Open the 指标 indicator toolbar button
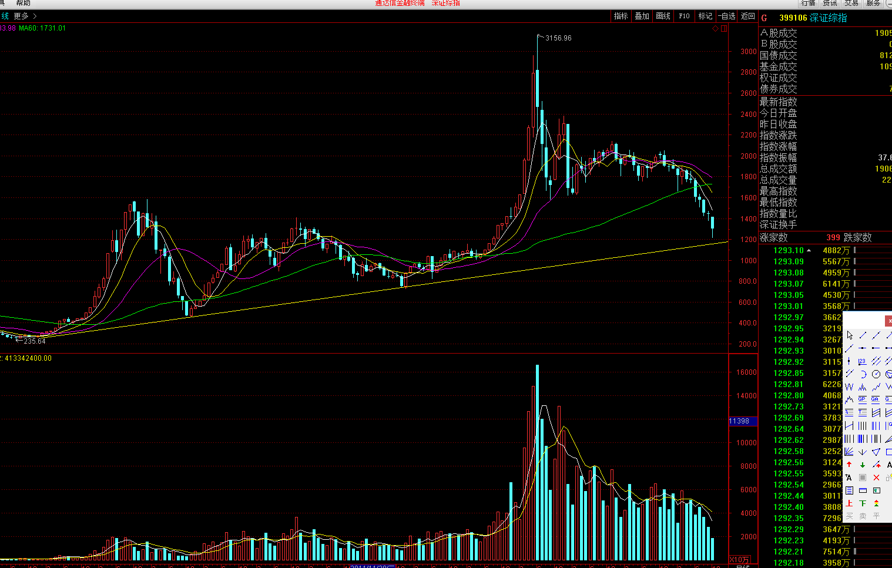 click(621, 16)
